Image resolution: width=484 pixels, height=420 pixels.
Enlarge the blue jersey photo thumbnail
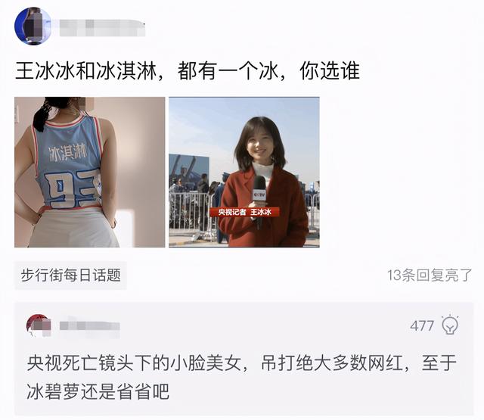(x=90, y=172)
